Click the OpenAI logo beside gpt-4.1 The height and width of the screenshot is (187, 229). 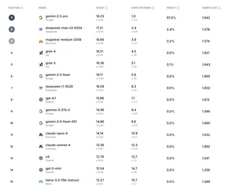click(41, 100)
